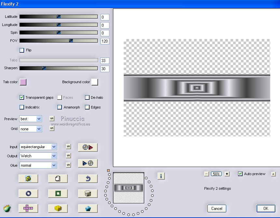Viewport: 280px width, 218px height.
Task: Click the Latitude value field
Action: (105, 17)
